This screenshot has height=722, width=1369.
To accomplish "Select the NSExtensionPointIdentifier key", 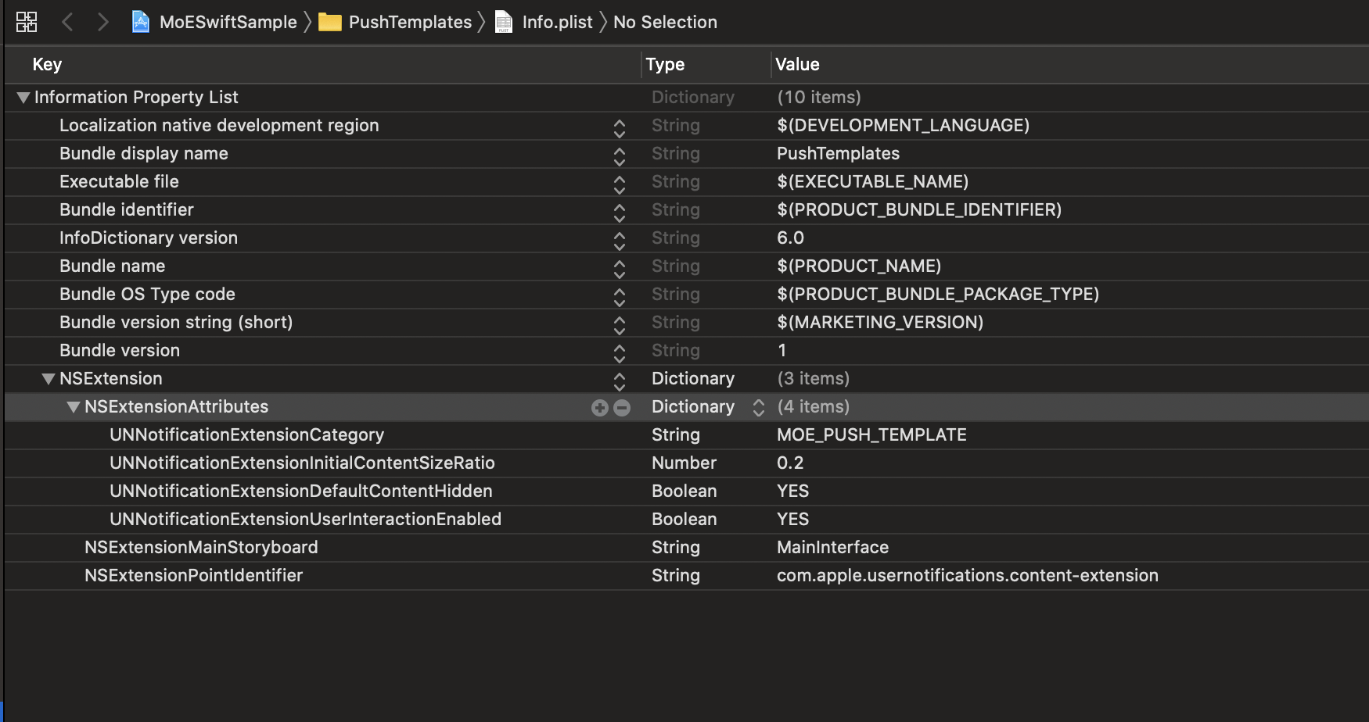I will point(193,576).
